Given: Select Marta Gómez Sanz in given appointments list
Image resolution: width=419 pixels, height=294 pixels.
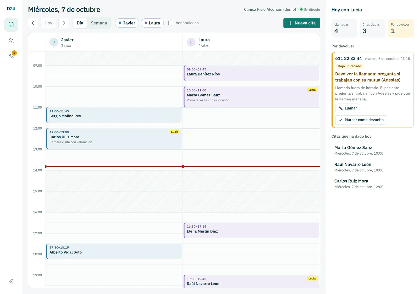Looking at the screenshot, I should tap(372, 150).
